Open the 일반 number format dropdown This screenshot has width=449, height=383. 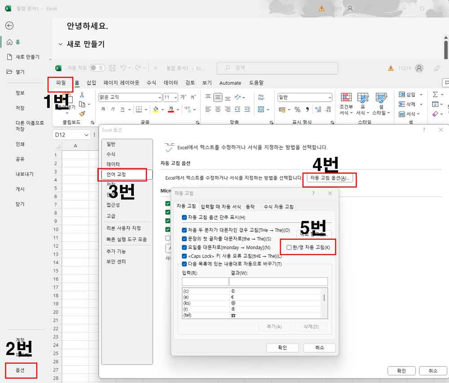(x=330, y=97)
